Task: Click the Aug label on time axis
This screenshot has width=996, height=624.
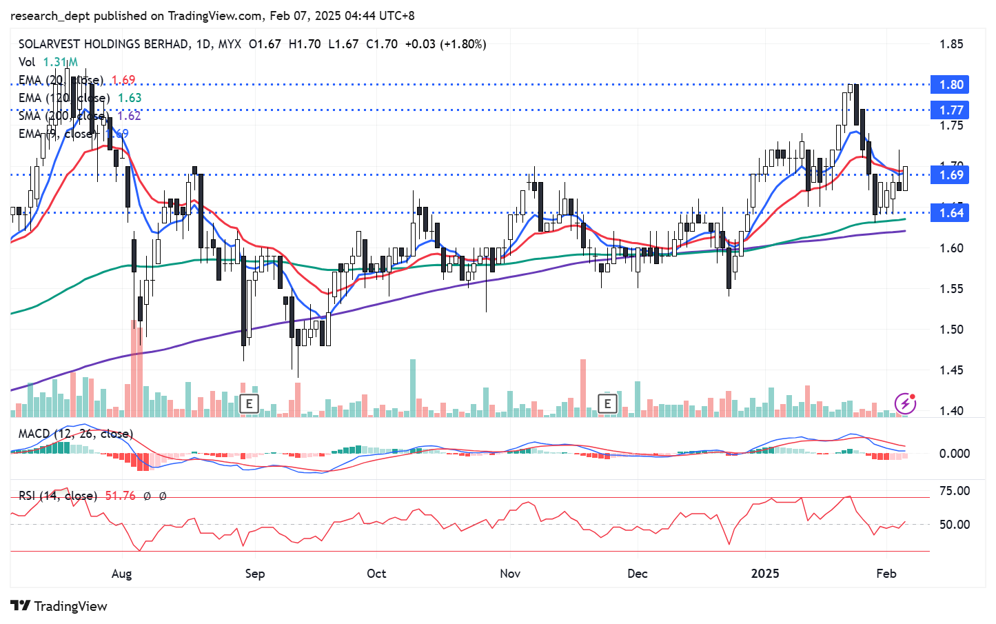Action: [121, 574]
